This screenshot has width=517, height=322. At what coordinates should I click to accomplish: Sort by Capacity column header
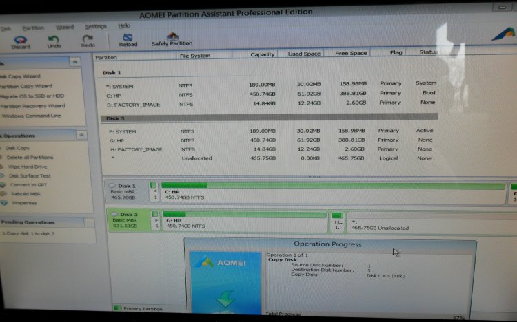point(262,54)
